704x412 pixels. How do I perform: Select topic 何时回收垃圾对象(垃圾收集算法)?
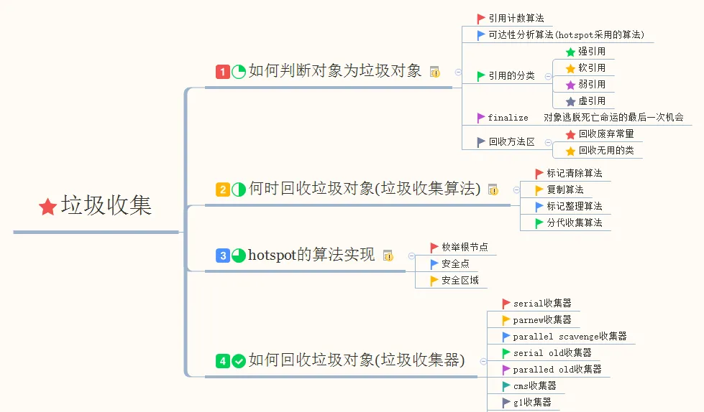pyautogui.click(x=365, y=189)
